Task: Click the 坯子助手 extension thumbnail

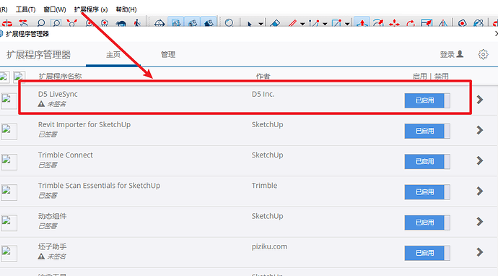Action: pos(9,254)
